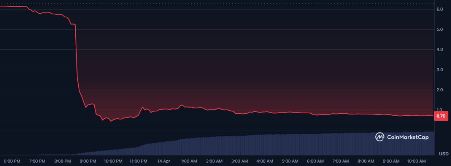Click the 10:00 PM time axis label
The image size is (451, 166).
113,161
